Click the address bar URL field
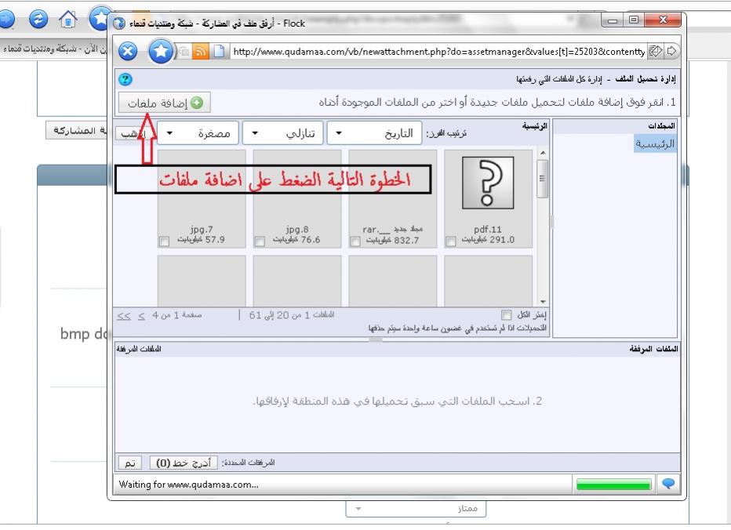 click(x=438, y=53)
